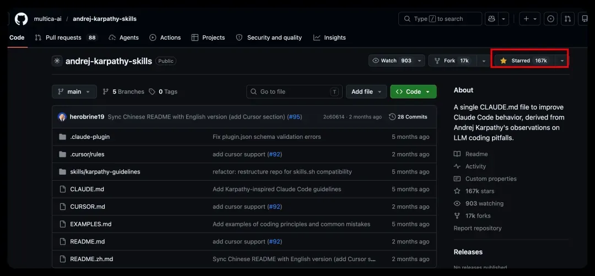Open the .cursor/rules folder
This screenshot has height=276, width=595.
click(x=87, y=154)
